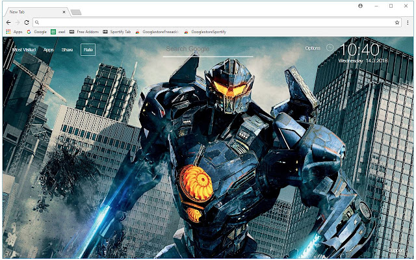Click the browser back arrow
This screenshot has width=416, height=260.
click(x=8, y=23)
